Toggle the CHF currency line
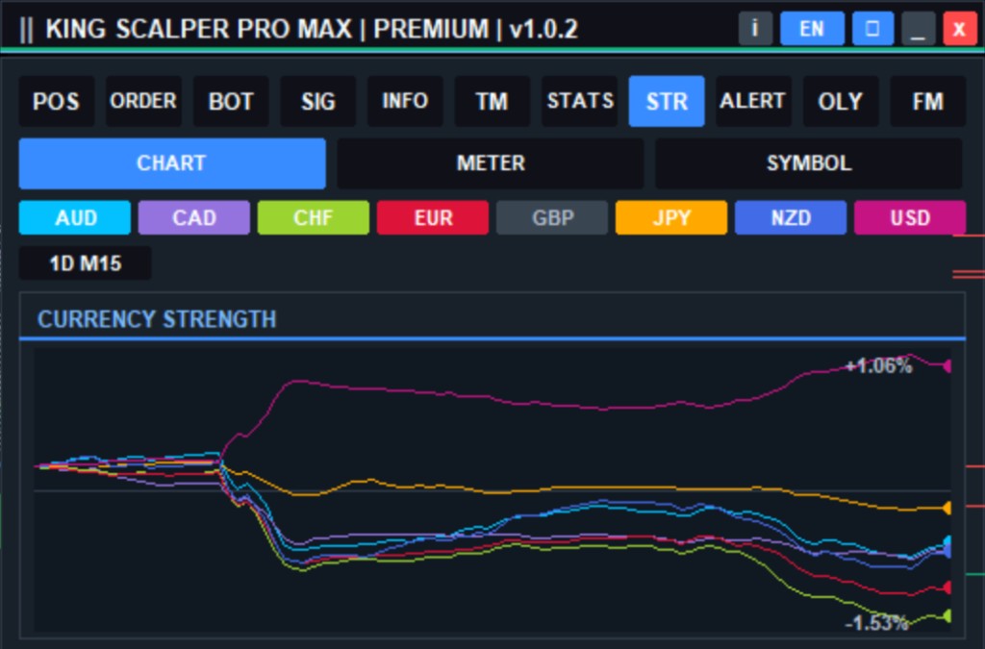 (x=314, y=218)
